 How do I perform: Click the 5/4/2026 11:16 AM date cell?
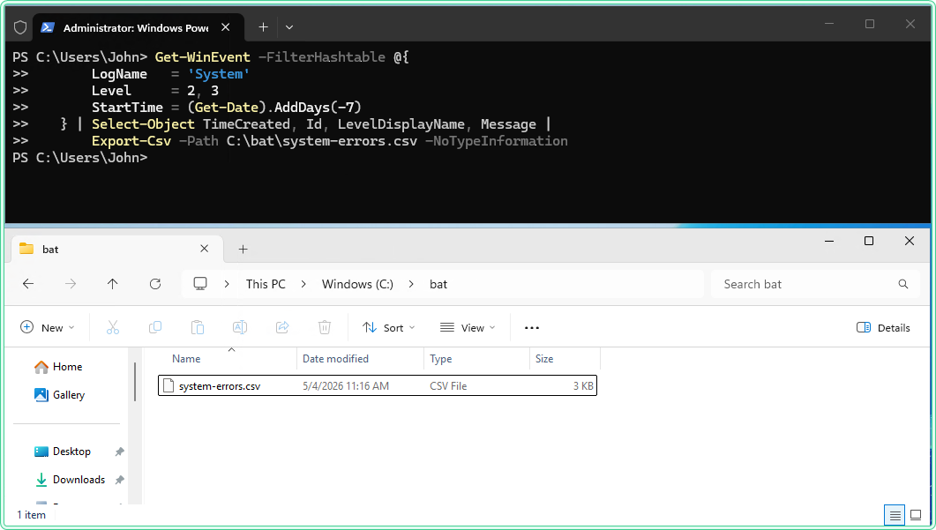click(346, 386)
